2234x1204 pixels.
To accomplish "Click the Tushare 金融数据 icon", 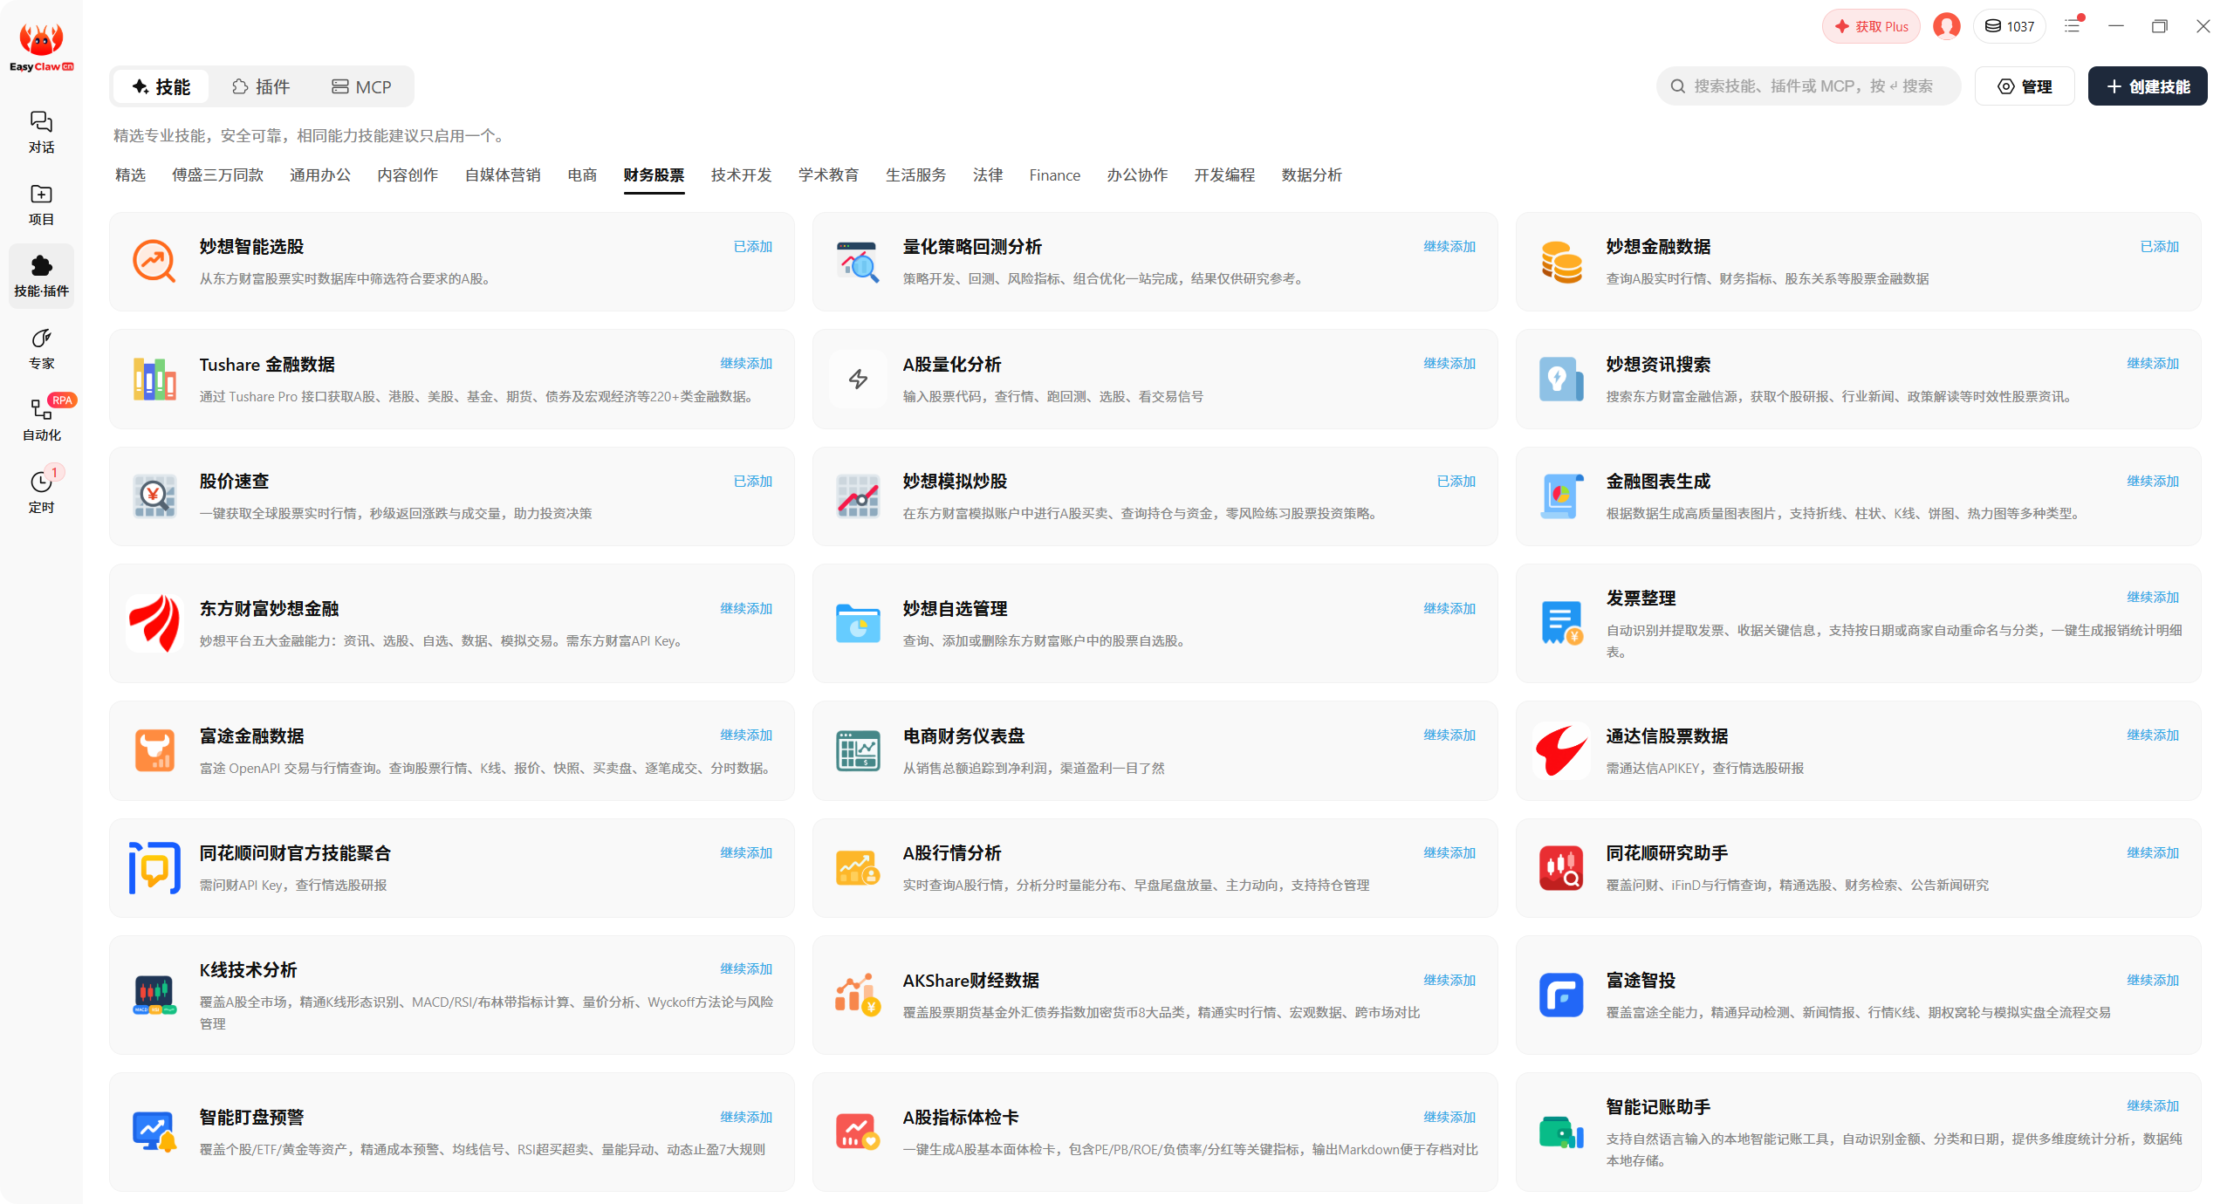I will (x=154, y=379).
